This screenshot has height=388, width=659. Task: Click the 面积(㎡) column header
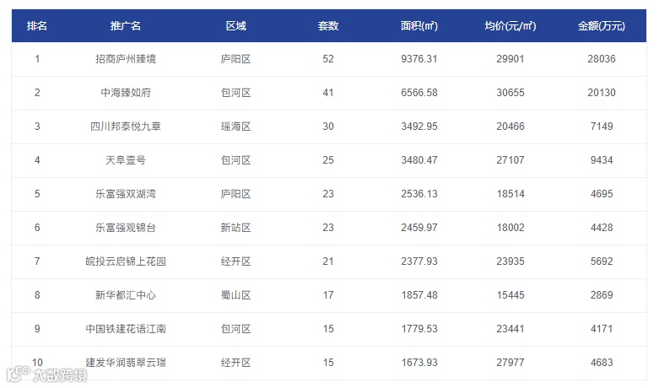419,26
